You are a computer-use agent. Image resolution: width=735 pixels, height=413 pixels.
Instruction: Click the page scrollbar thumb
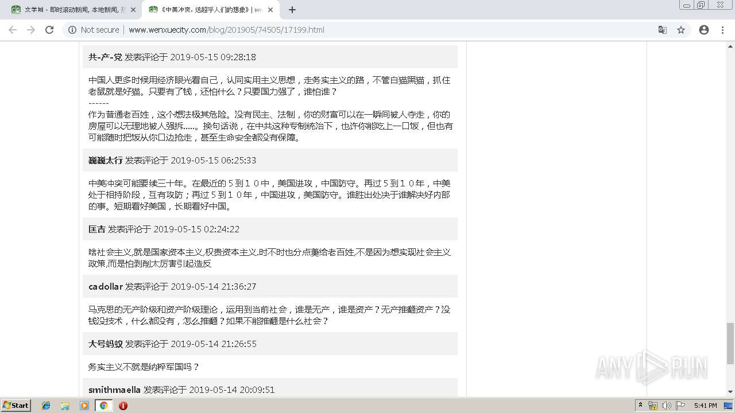click(x=730, y=343)
